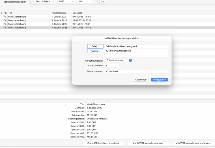The width and height of the screenshot is (215, 148).
Task: Click the link icon column header
Action: [5, 13]
